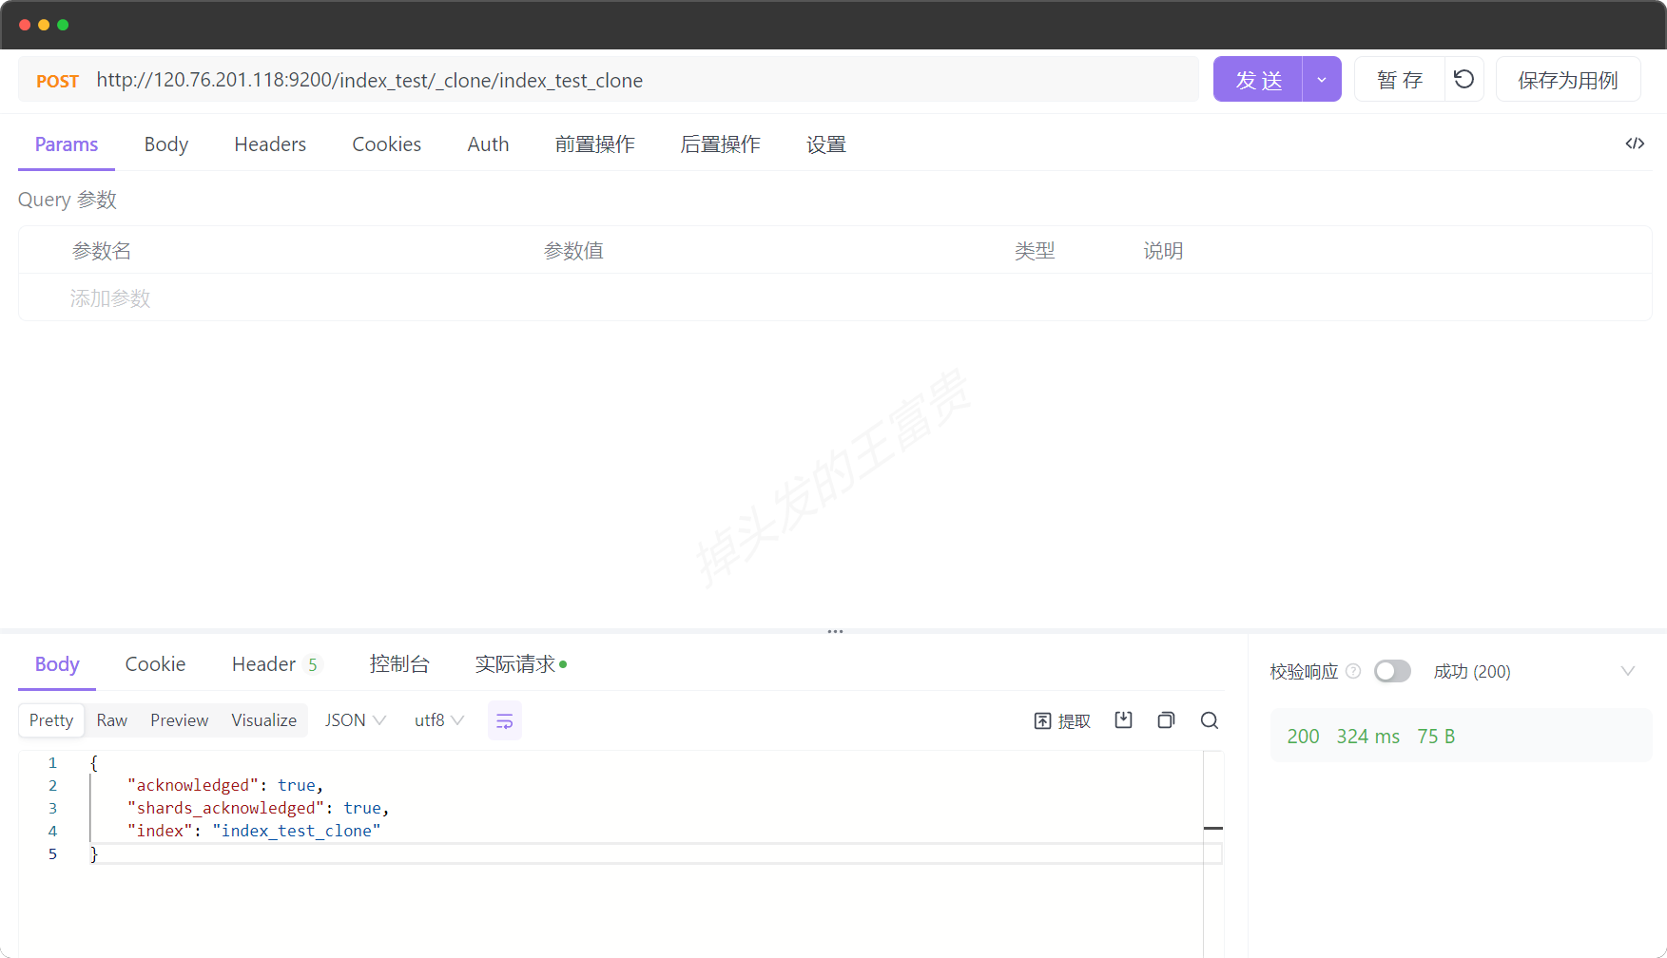
Task: Click the 提取 extract icon button
Action: 1062,720
